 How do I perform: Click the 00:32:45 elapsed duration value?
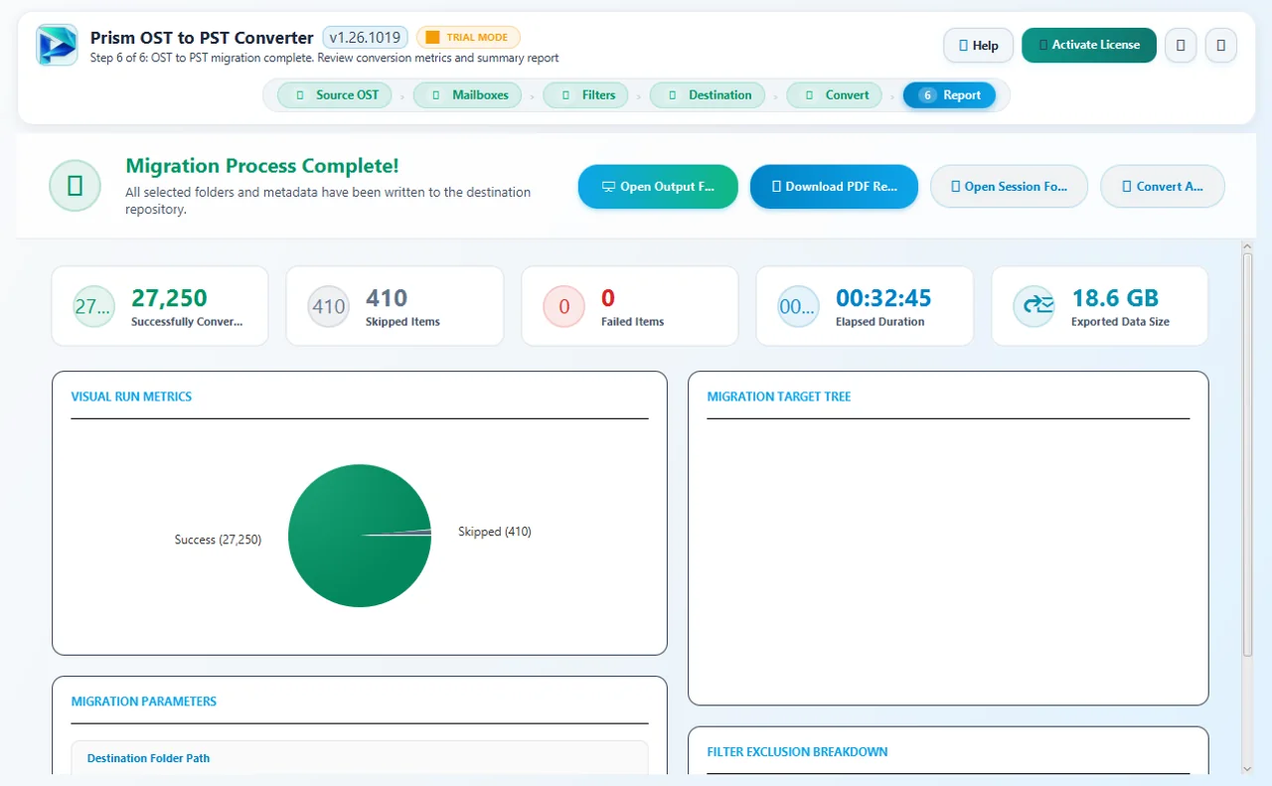[883, 297]
